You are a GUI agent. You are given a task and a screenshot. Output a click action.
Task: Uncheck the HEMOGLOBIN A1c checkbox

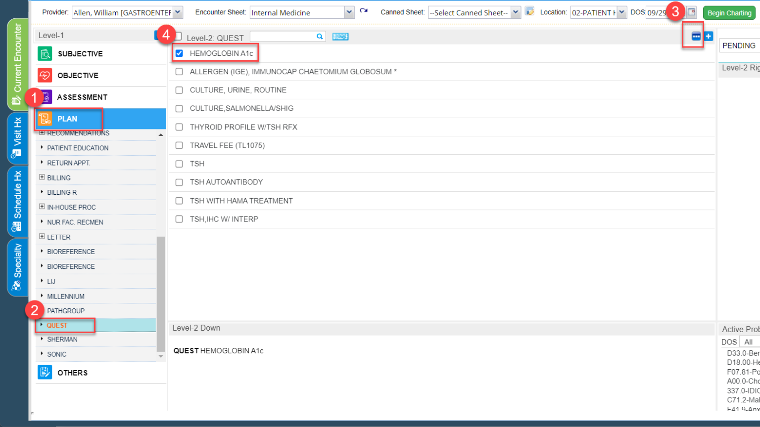pos(179,53)
